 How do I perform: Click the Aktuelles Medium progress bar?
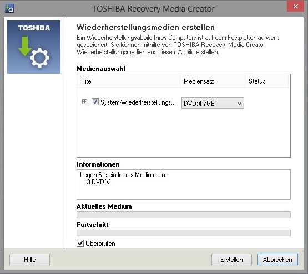point(184,215)
